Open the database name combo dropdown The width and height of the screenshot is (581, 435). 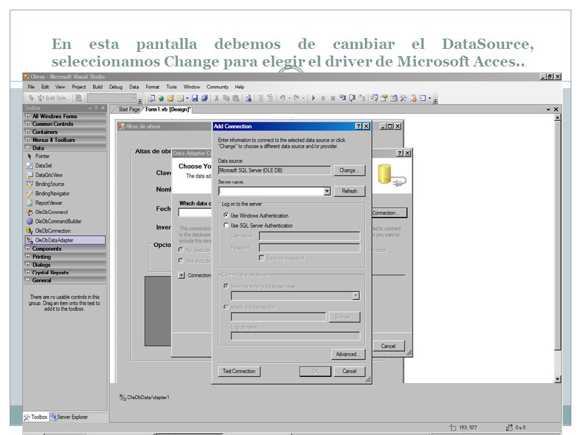[356, 295]
